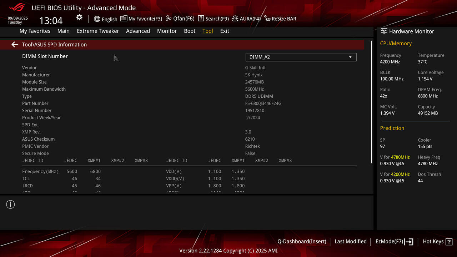Toggle the ReSize BAR icon
The image size is (457, 257).
(267, 19)
